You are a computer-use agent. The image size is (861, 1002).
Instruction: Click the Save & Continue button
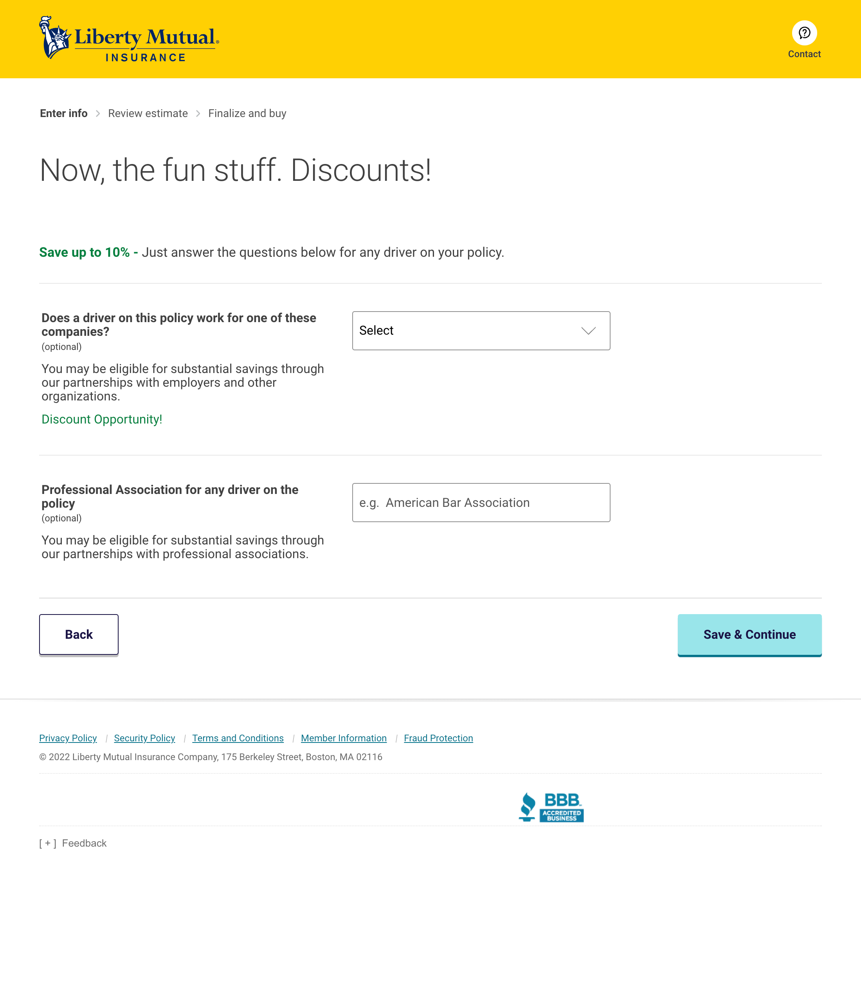(749, 634)
